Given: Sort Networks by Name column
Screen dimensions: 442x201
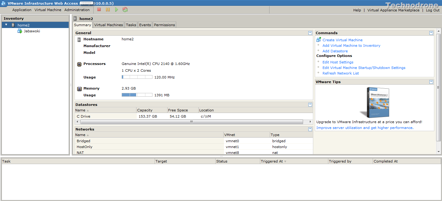Looking at the screenshot, I should tap(149, 135).
